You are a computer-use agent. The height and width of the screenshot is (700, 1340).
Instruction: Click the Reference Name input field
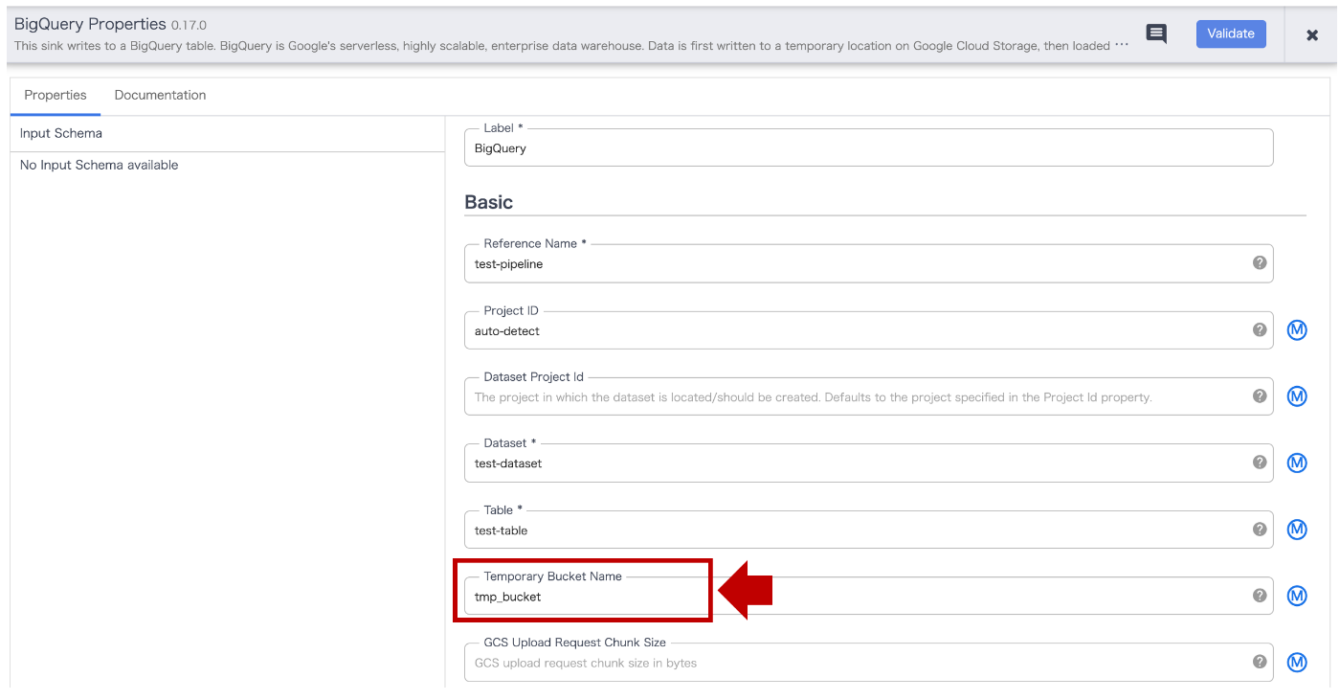[868, 263]
